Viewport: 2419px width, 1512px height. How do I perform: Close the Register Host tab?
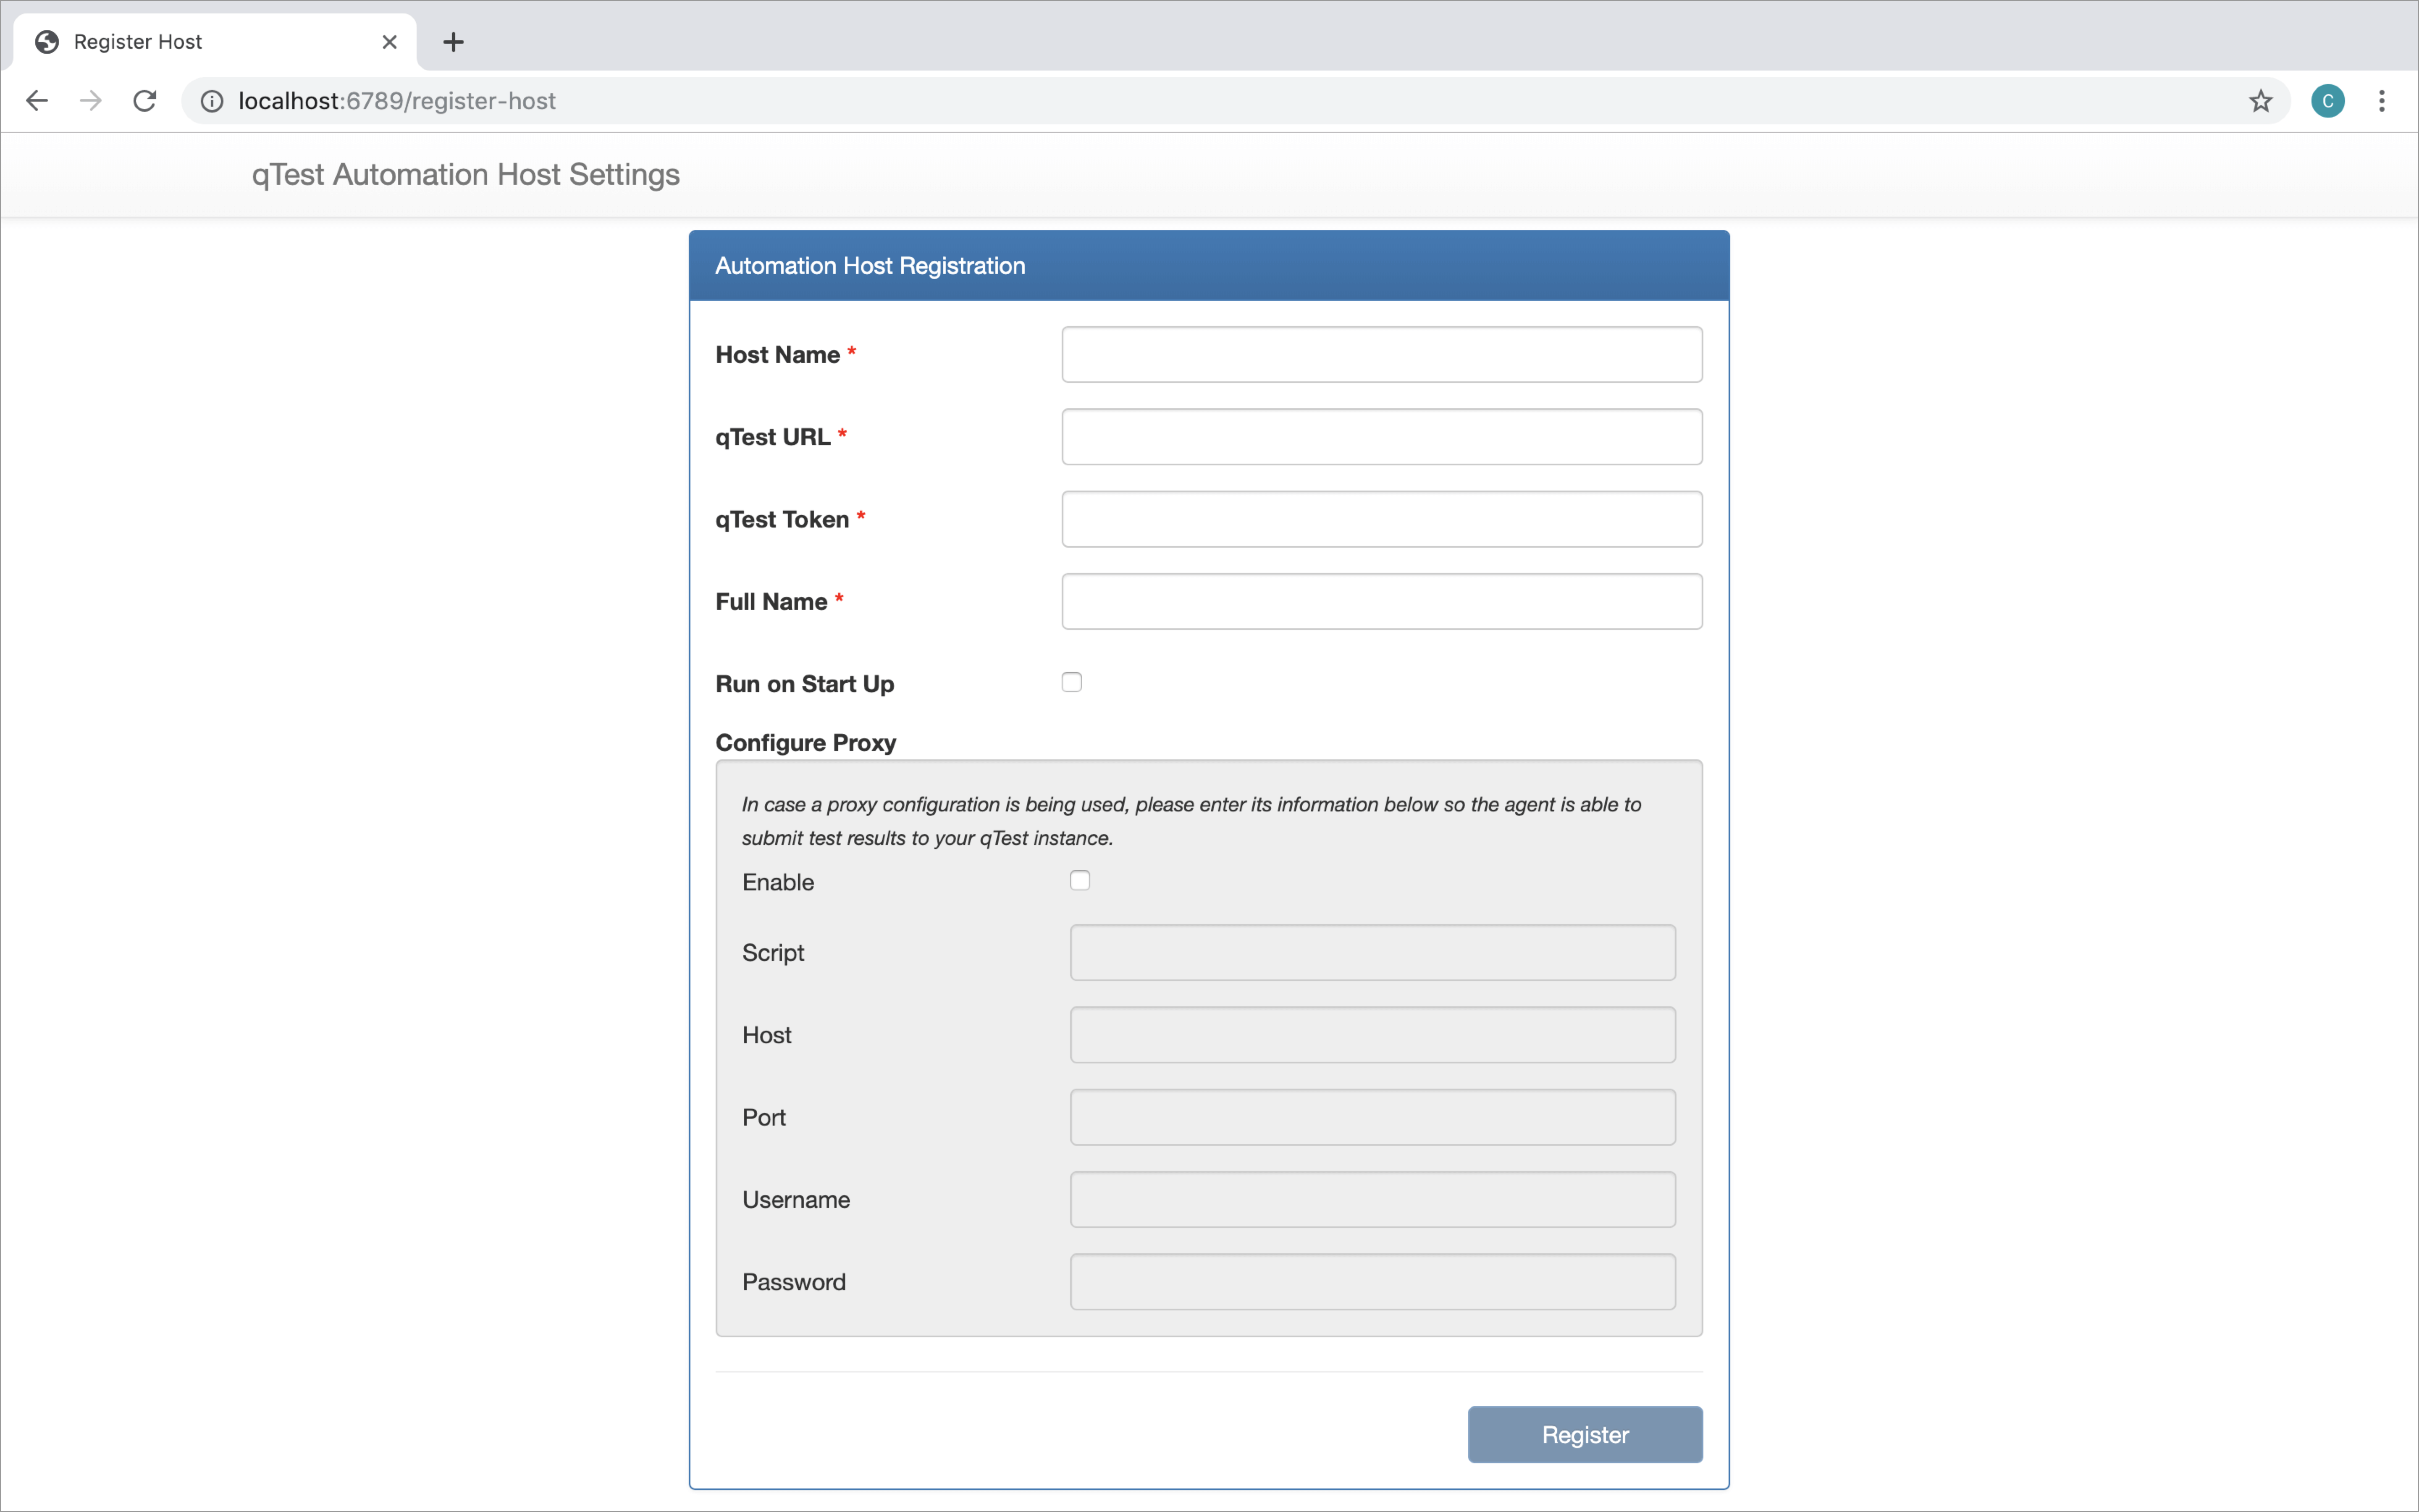(389, 41)
